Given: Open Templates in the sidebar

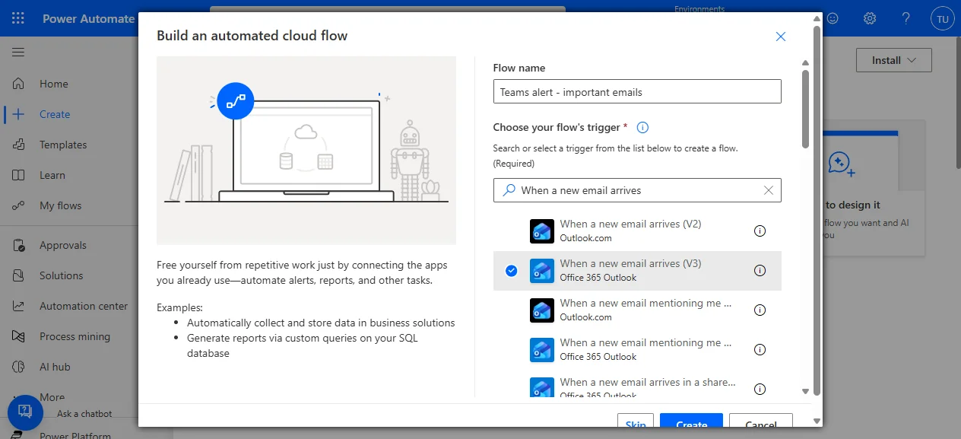Looking at the screenshot, I should (x=63, y=145).
